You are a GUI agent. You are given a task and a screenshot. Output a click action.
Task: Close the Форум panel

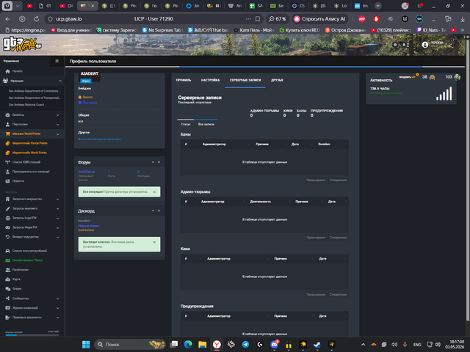point(159,162)
